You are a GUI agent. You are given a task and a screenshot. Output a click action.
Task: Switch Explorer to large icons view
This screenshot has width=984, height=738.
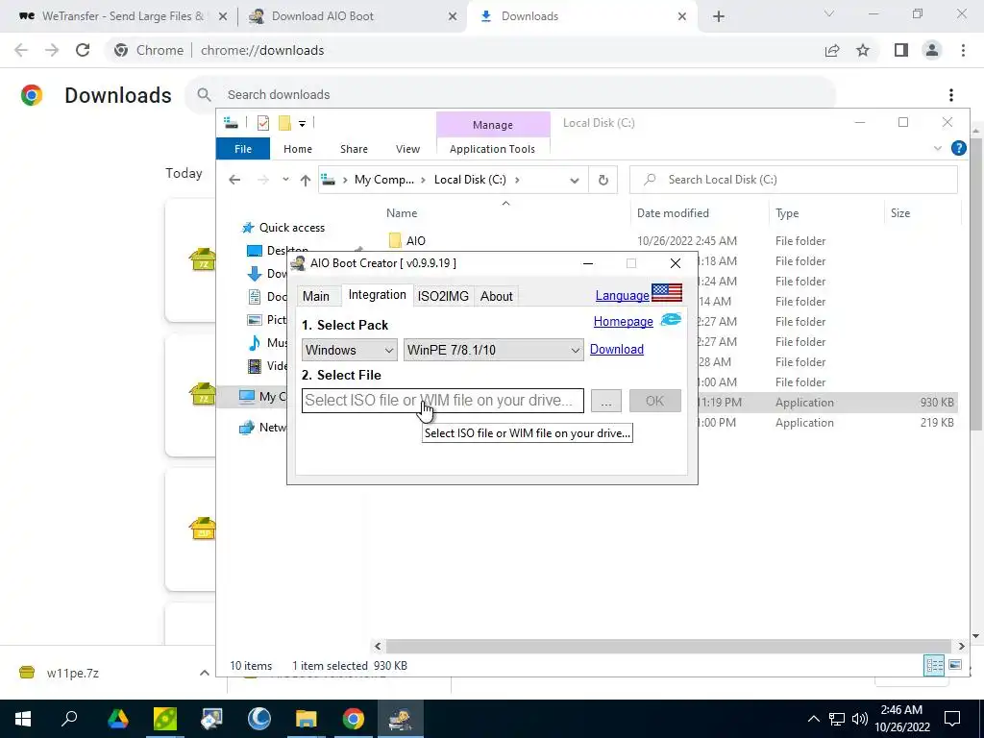[954, 665]
